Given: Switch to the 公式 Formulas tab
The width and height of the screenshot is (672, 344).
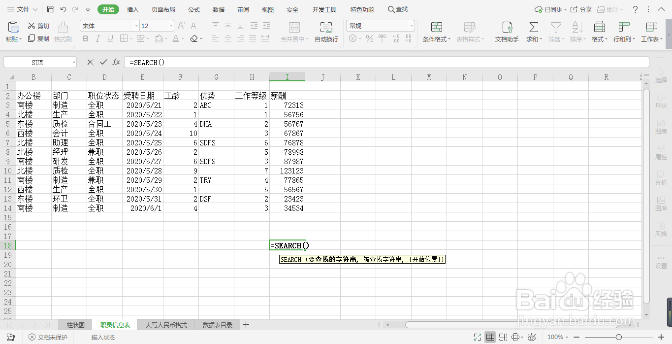Looking at the screenshot, I should (x=194, y=9).
